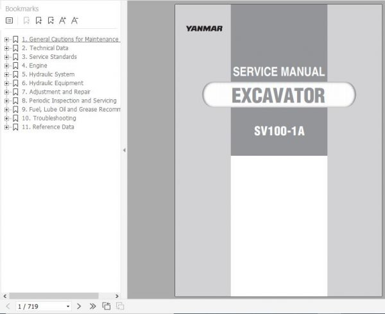Click the YANMAR logo on the cover
385x314 pixels.
tap(204, 29)
